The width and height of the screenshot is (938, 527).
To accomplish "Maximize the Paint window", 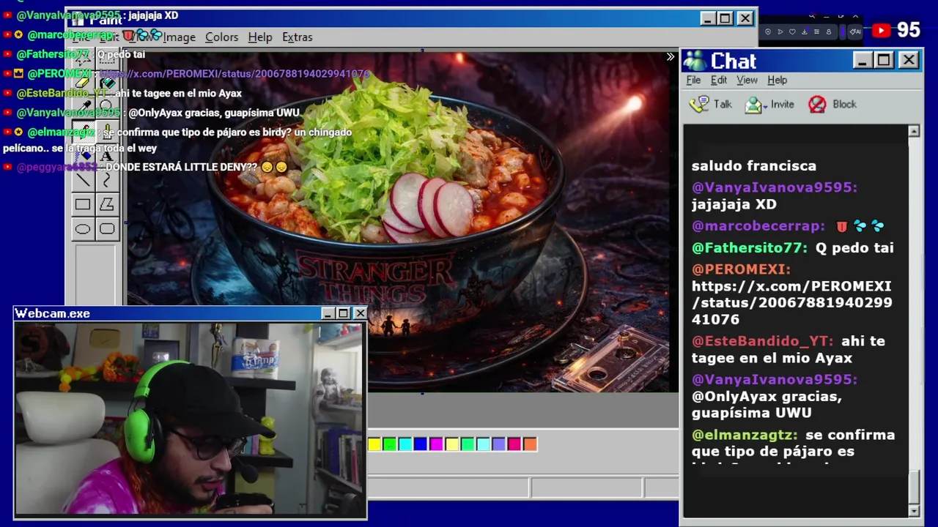I will coord(725,18).
